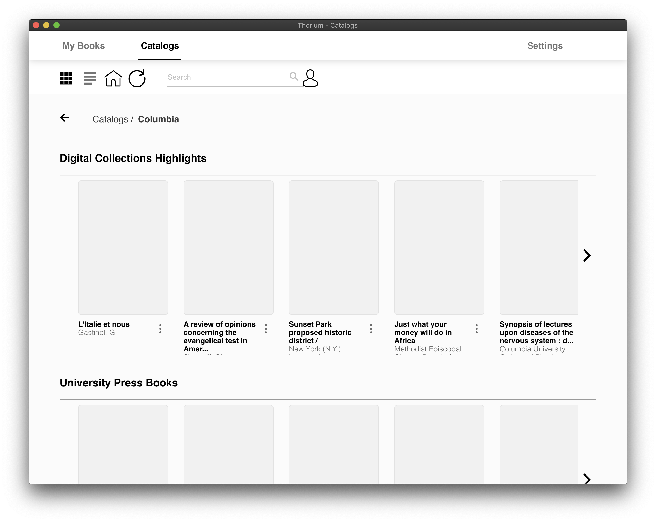
Task: Go back using the left arrow
Action: click(x=65, y=118)
